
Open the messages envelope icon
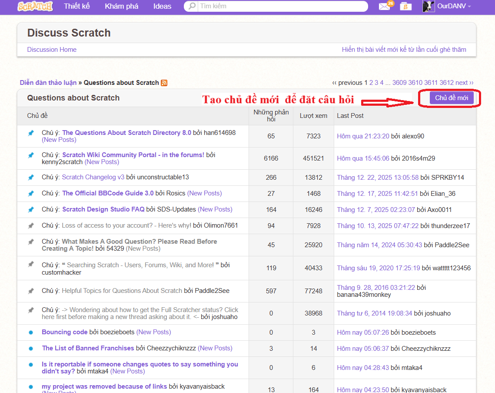click(384, 7)
